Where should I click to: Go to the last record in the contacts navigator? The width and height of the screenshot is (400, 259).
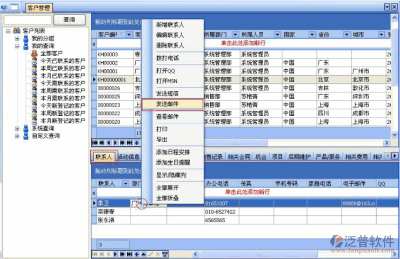click(x=130, y=254)
